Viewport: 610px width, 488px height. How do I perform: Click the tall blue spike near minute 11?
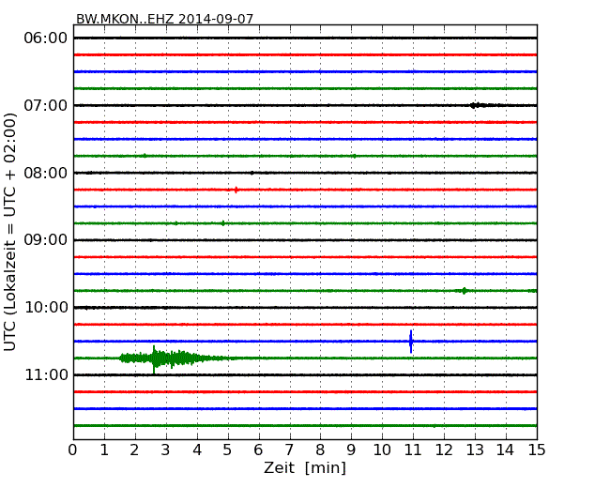(411, 342)
